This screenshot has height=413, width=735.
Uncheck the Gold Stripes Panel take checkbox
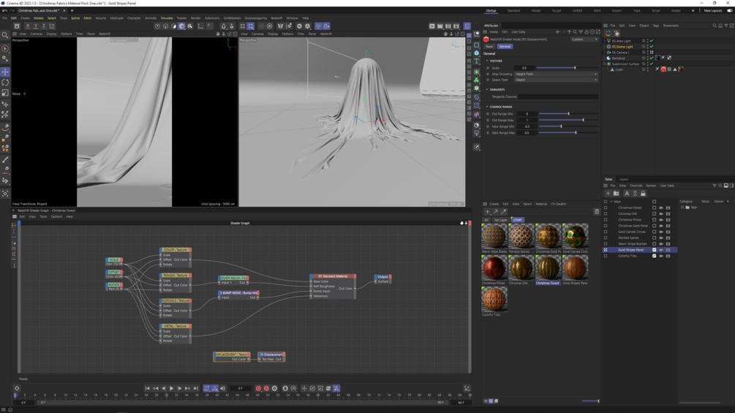[655, 249]
